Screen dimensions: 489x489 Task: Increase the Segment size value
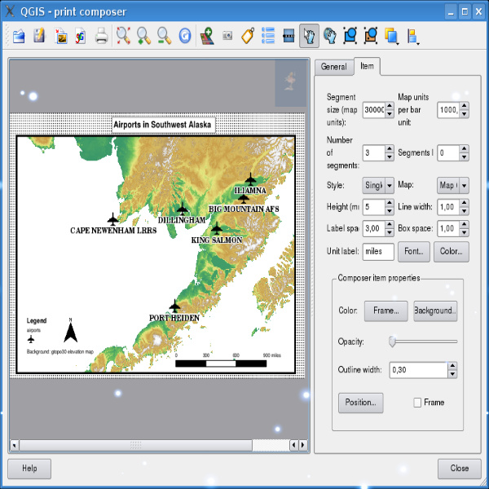pyautogui.click(x=390, y=106)
